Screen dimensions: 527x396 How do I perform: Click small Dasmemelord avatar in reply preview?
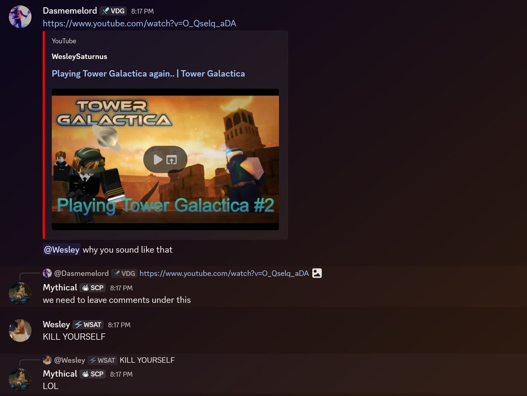pyautogui.click(x=47, y=273)
